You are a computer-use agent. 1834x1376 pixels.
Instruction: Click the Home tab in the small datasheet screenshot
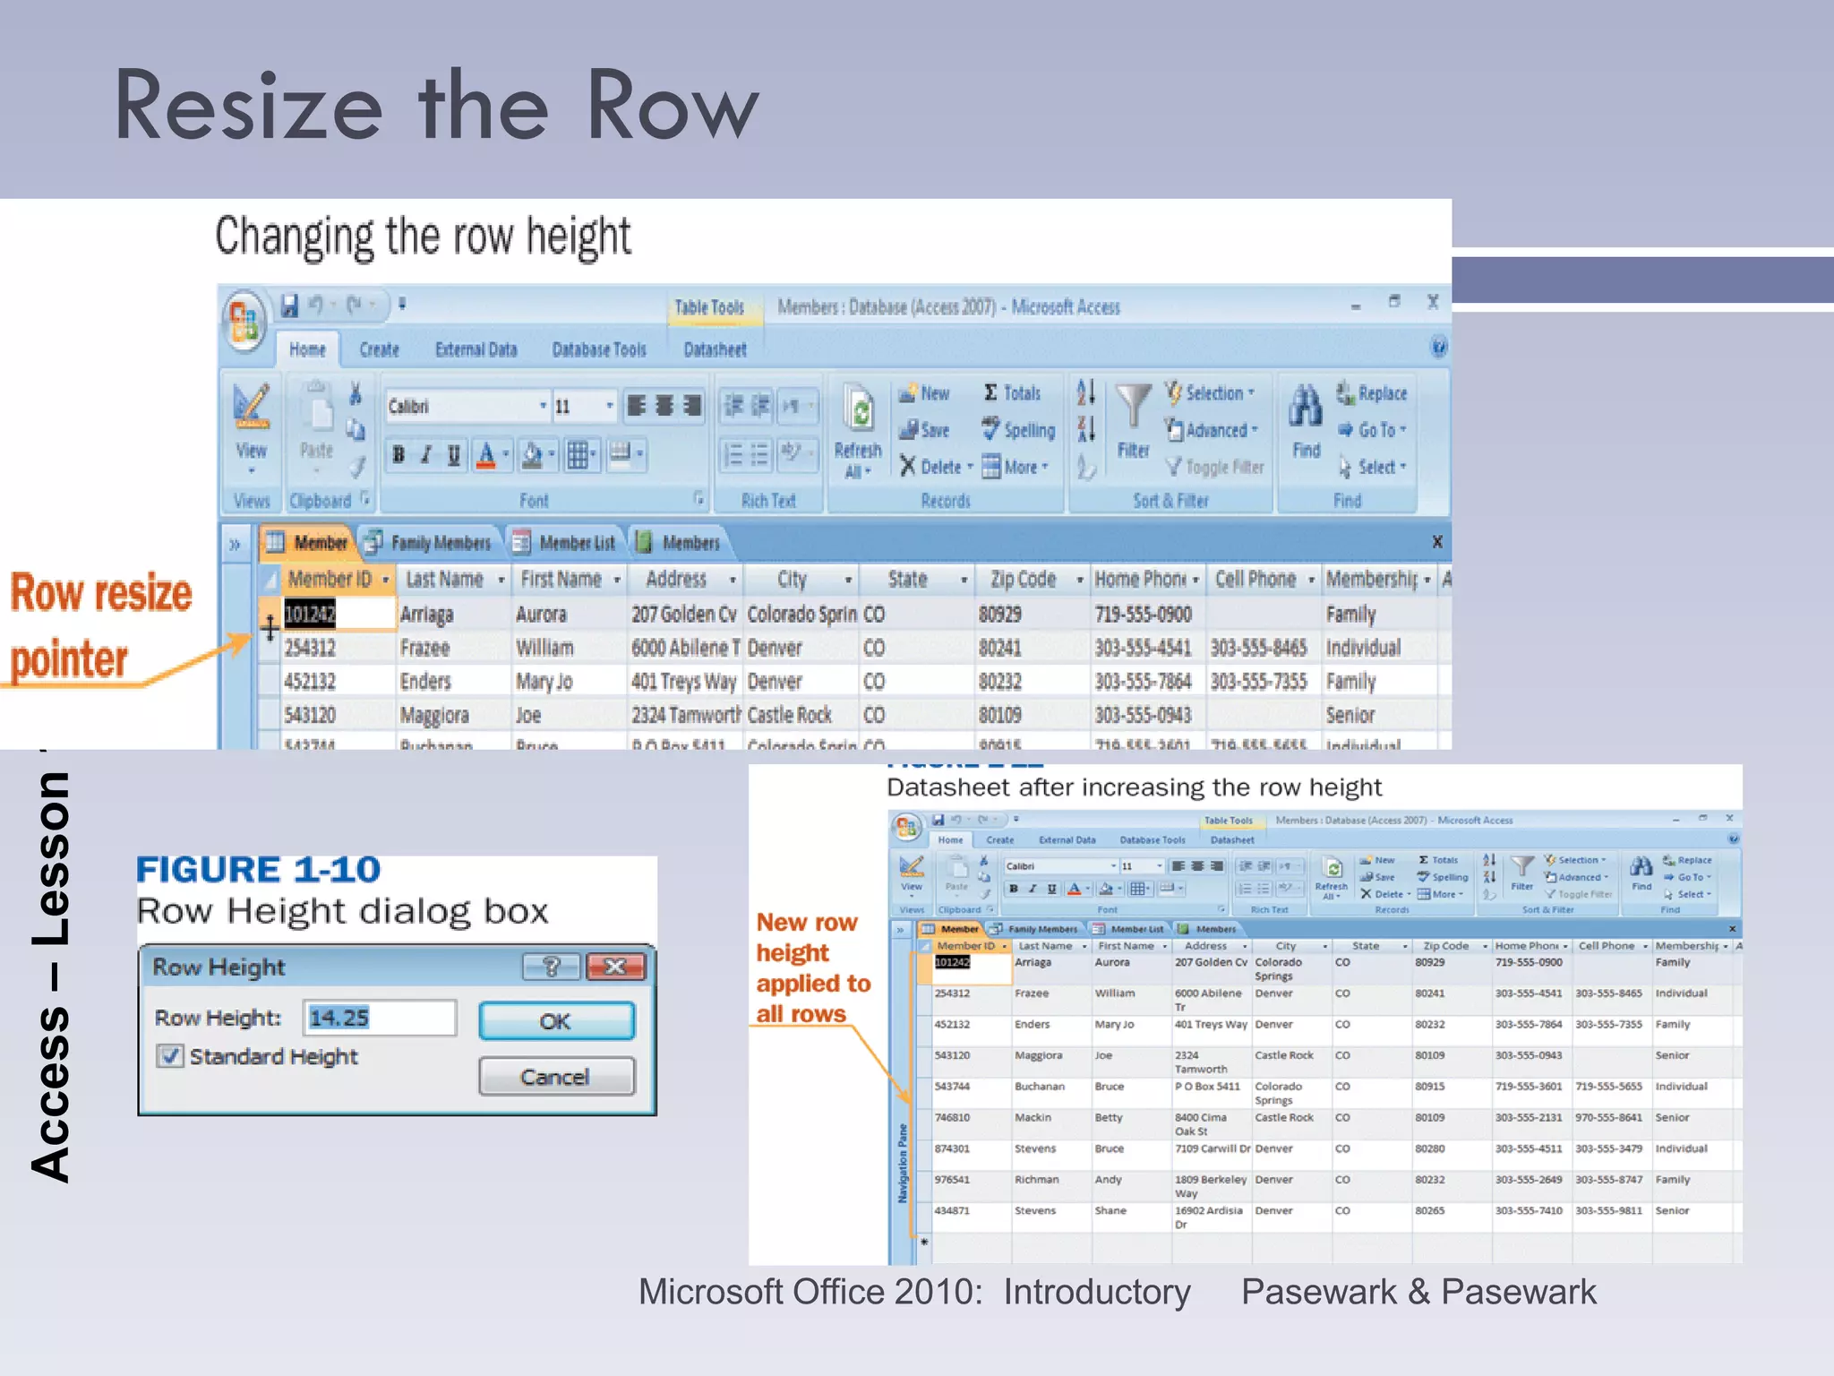coord(950,840)
